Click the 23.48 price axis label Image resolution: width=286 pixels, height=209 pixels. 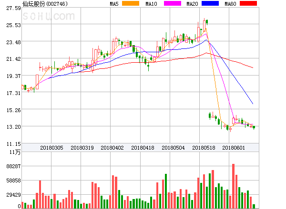[13, 42]
